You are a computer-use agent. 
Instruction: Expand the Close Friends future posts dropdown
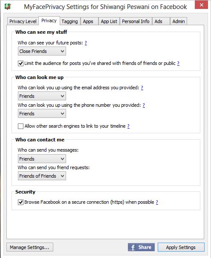point(42,51)
